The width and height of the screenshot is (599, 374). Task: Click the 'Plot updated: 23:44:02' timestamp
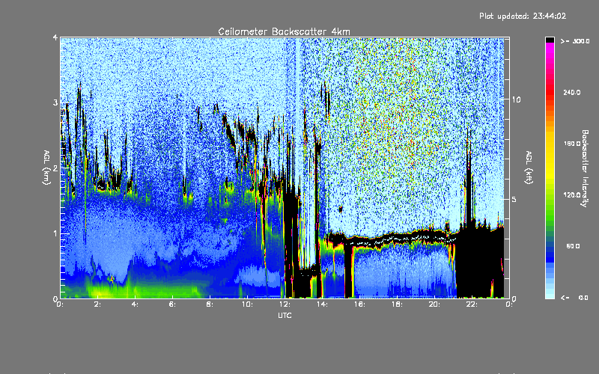(x=523, y=16)
